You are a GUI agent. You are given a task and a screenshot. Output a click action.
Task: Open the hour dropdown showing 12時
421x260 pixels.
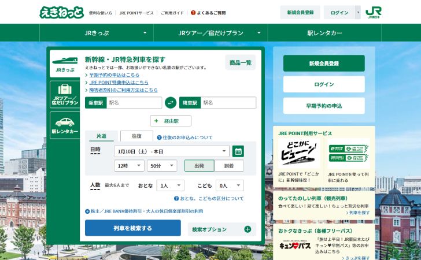point(129,166)
